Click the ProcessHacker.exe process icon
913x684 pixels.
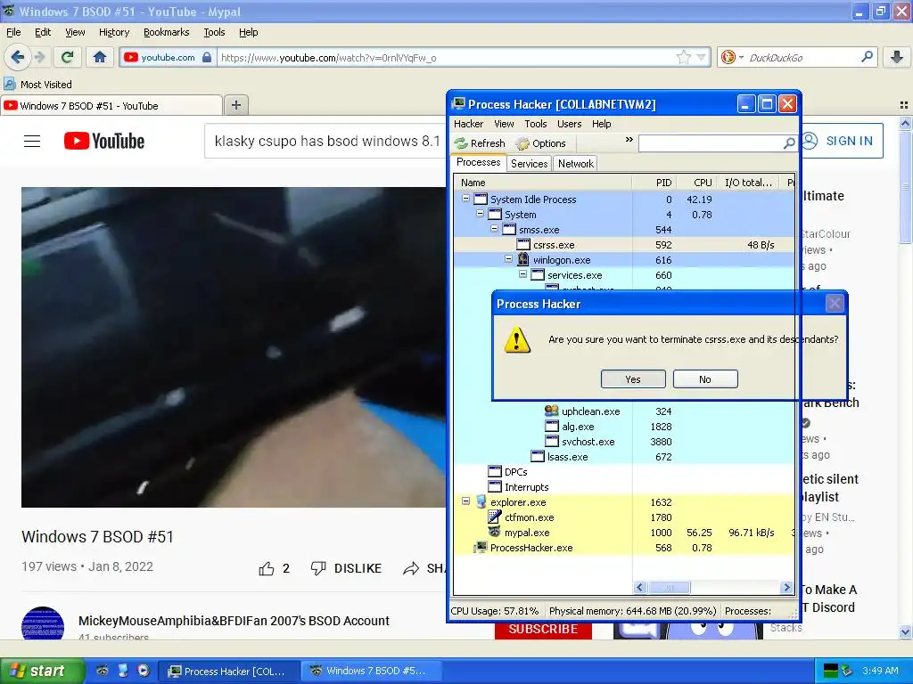click(x=481, y=548)
